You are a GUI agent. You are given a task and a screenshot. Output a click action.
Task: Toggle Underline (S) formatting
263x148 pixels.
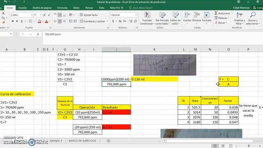point(22,21)
